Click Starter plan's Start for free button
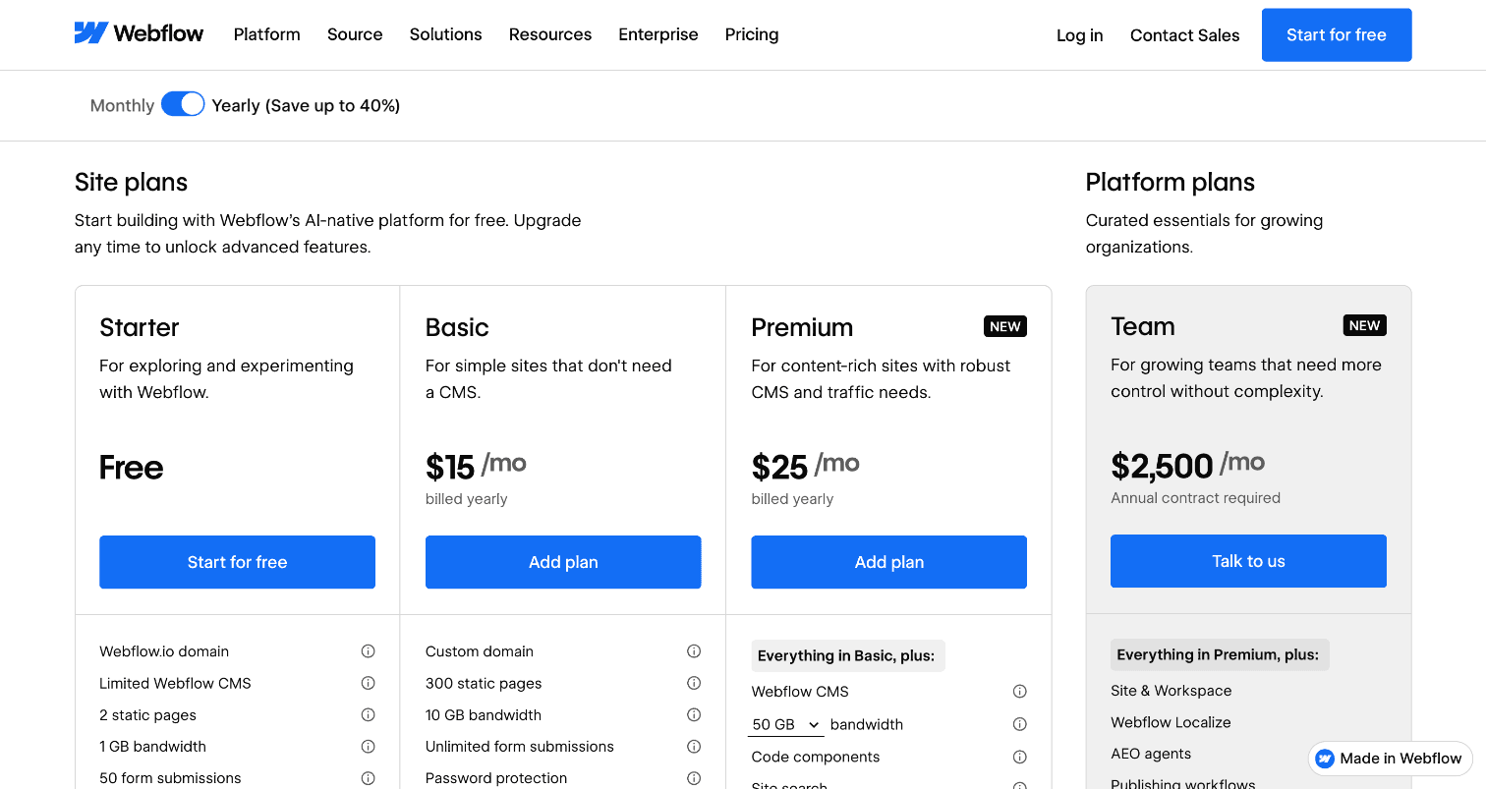Image resolution: width=1486 pixels, height=789 pixels. click(x=237, y=562)
